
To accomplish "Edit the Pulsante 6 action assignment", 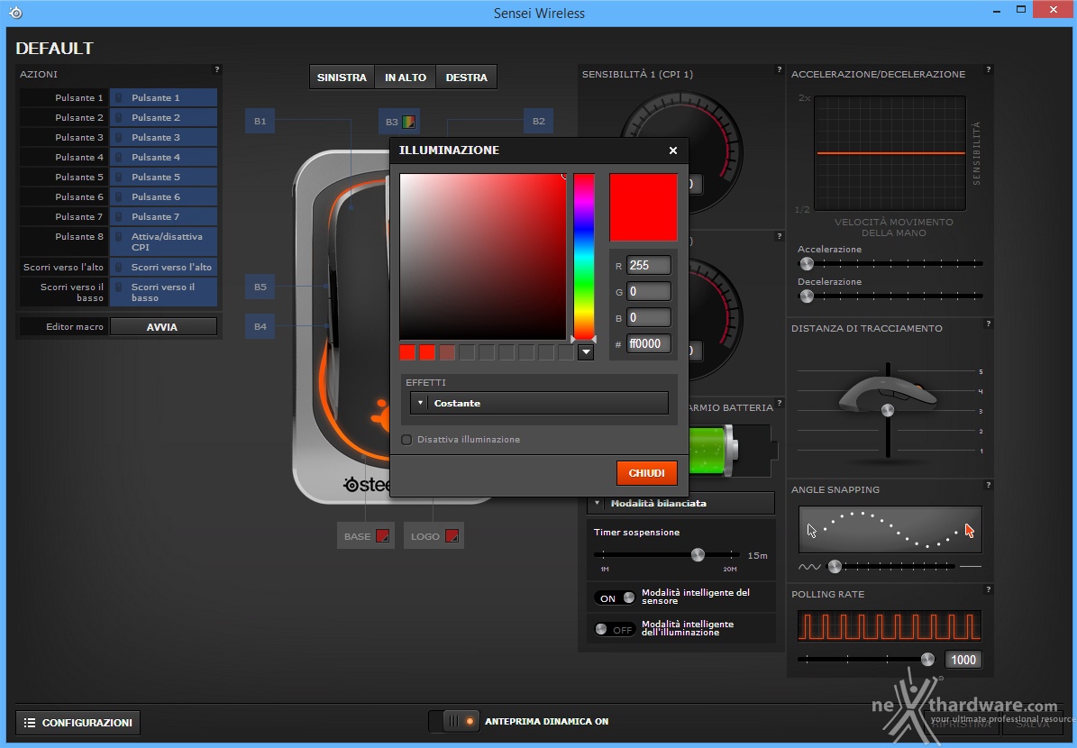I will pos(163,197).
